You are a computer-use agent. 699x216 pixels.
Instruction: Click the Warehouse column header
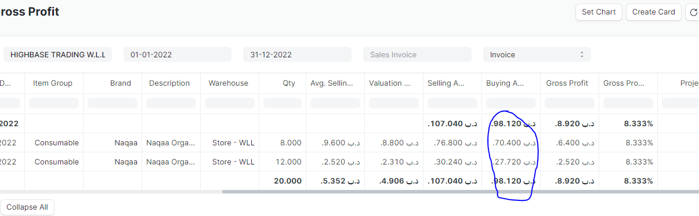point(229,83)
